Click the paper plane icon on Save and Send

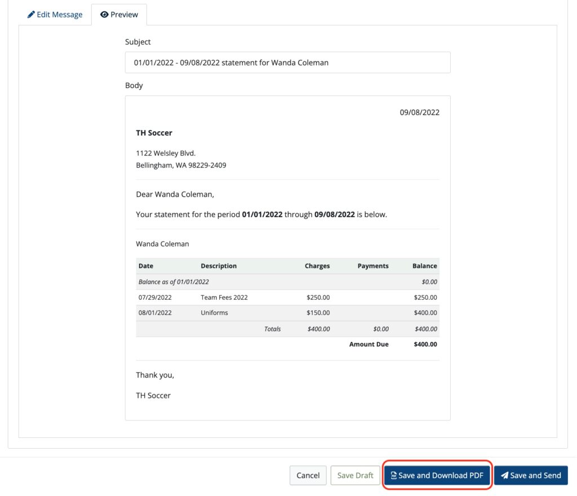point(505,475)
